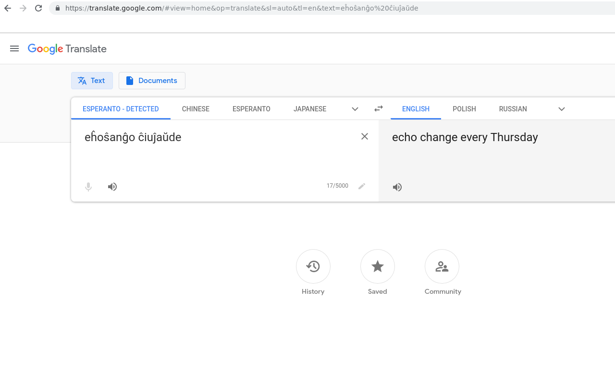
Task: Activate voice input with the microphone
Action: pyautogui.click(x=88, y=187)
